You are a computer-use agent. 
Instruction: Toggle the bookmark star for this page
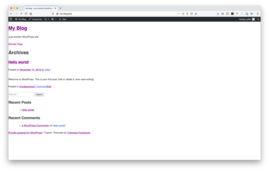click(x=196, y=13)
